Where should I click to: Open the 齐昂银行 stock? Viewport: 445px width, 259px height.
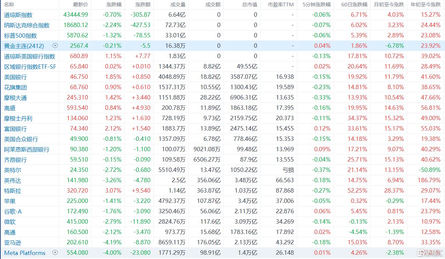[15, 160]
